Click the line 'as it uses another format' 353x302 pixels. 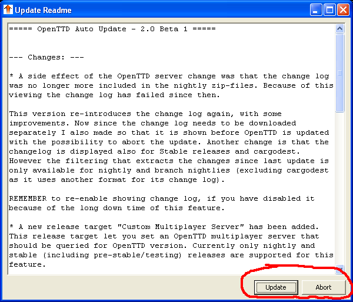point(117,180)
